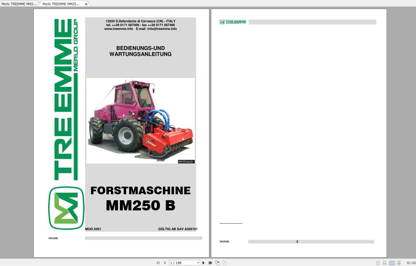The height and width of the screenshot is (266, 416).
Task: Close the Merlo TREEMME MM25 tab
Action: 86,4
